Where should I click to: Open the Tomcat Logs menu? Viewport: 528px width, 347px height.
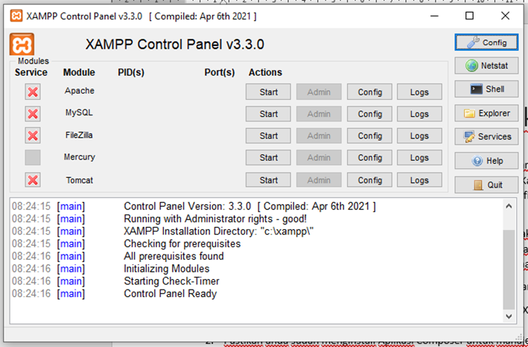point(419,180)
